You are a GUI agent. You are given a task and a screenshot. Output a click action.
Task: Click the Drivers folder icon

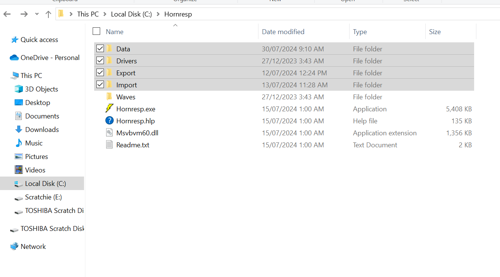pyautogui.click(x=110, y=60)
